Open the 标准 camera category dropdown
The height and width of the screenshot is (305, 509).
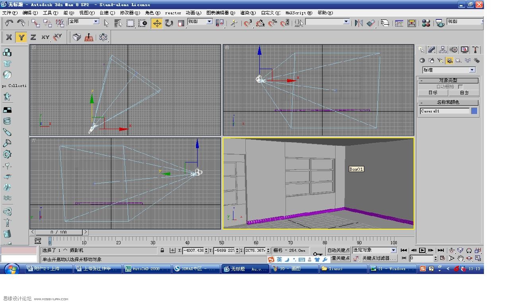[449, 70]
